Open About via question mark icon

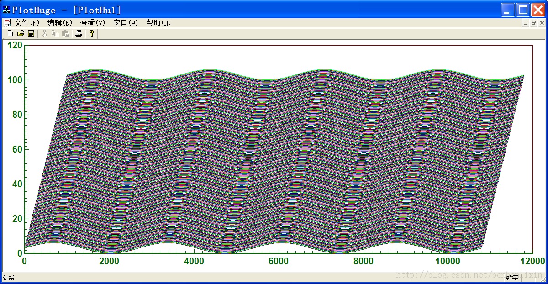[x=91, y=33]
